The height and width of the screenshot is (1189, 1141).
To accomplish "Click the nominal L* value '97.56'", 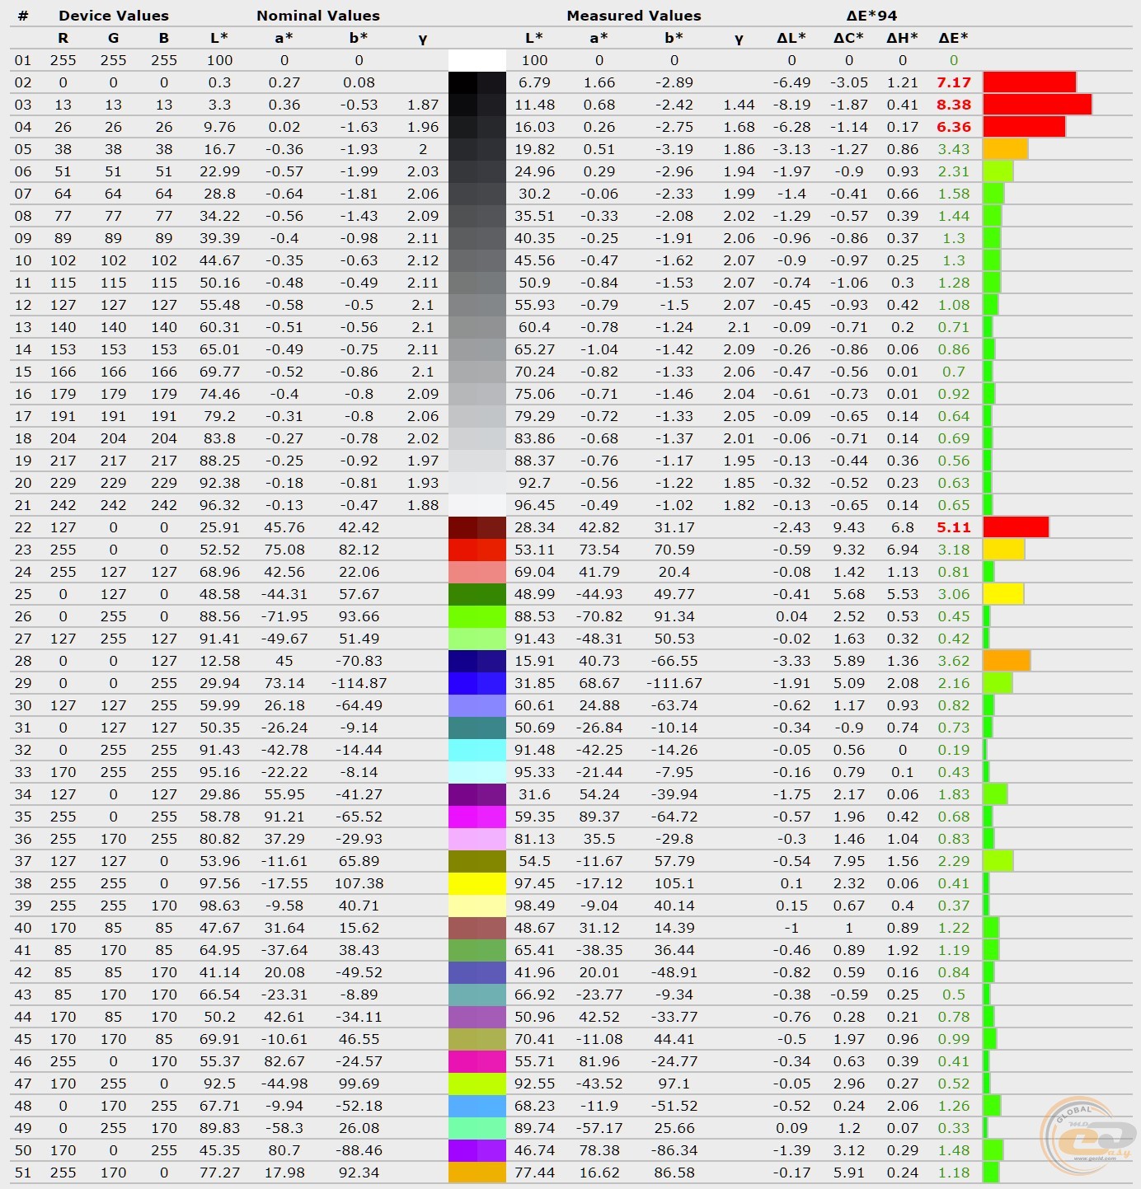I will [220, 883].
